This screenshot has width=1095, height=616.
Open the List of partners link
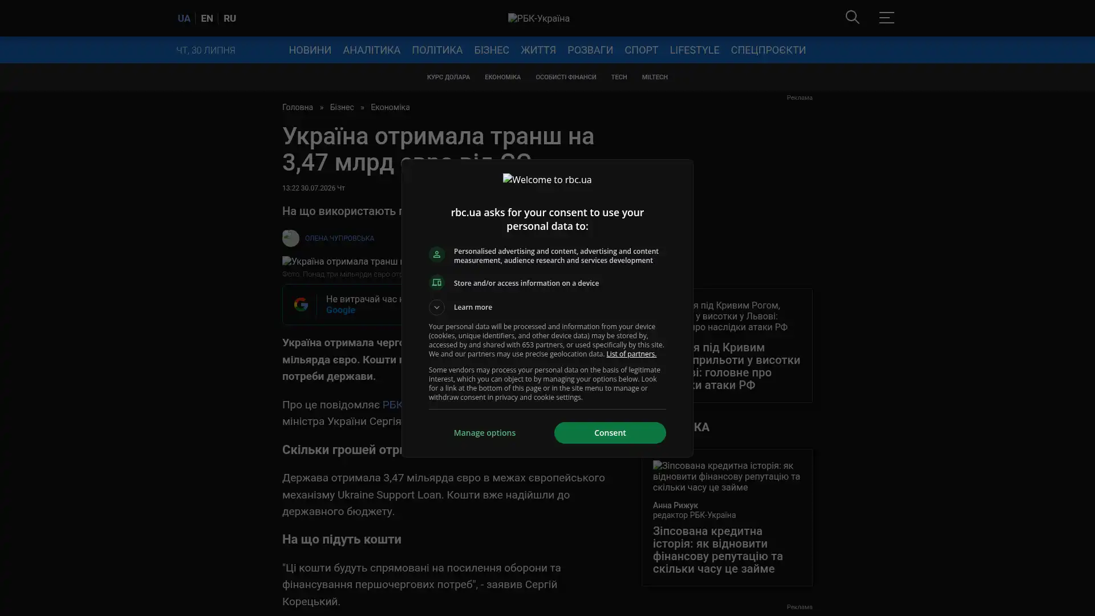[631, 354]
